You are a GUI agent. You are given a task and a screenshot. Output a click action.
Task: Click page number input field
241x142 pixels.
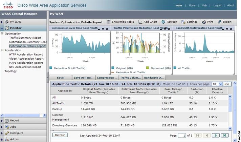pyautogui.click(x=182, y=135)
